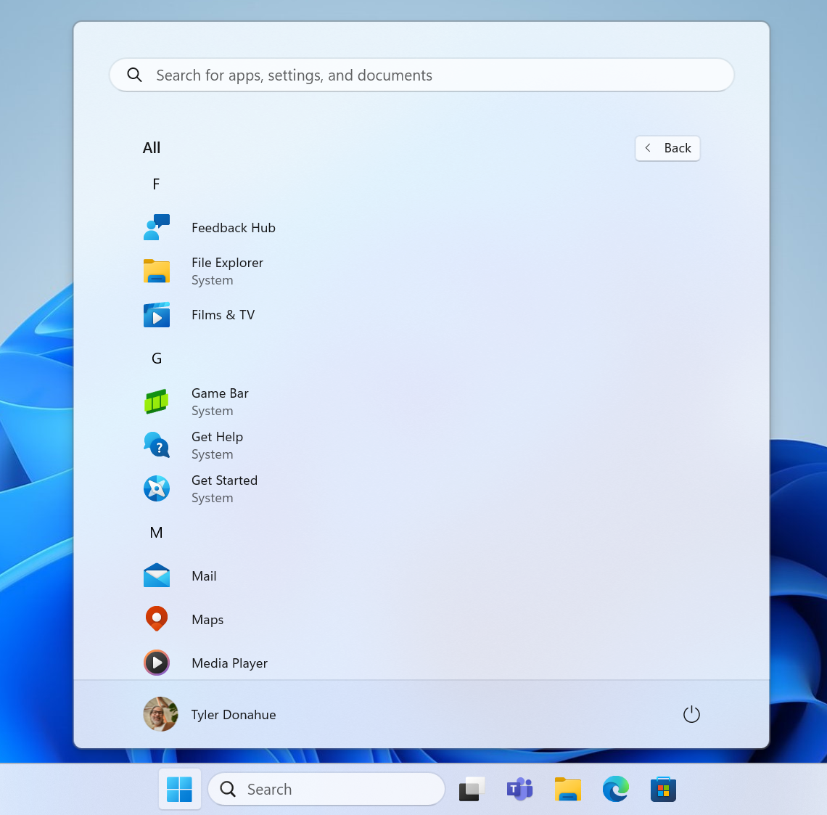Open the Films & TV app
The width and height of the screenshot is (827, 815).
(x=223, y=314)
